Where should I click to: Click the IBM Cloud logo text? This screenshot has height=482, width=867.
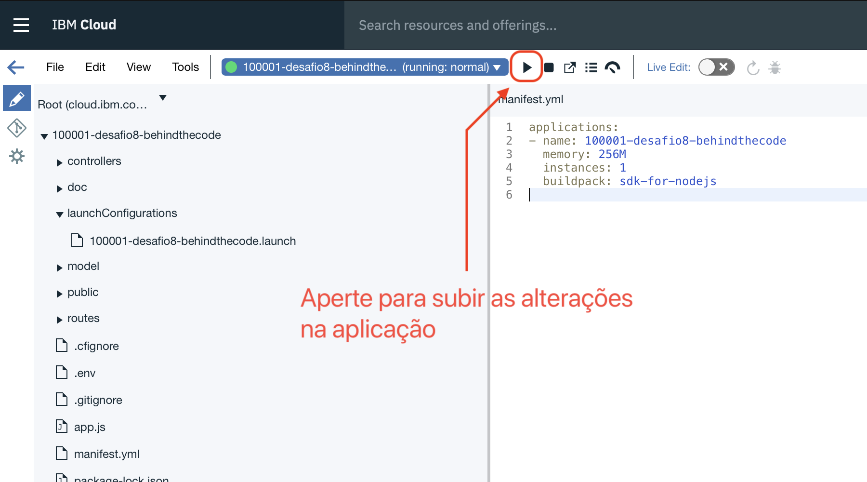(x=84, y=25)
